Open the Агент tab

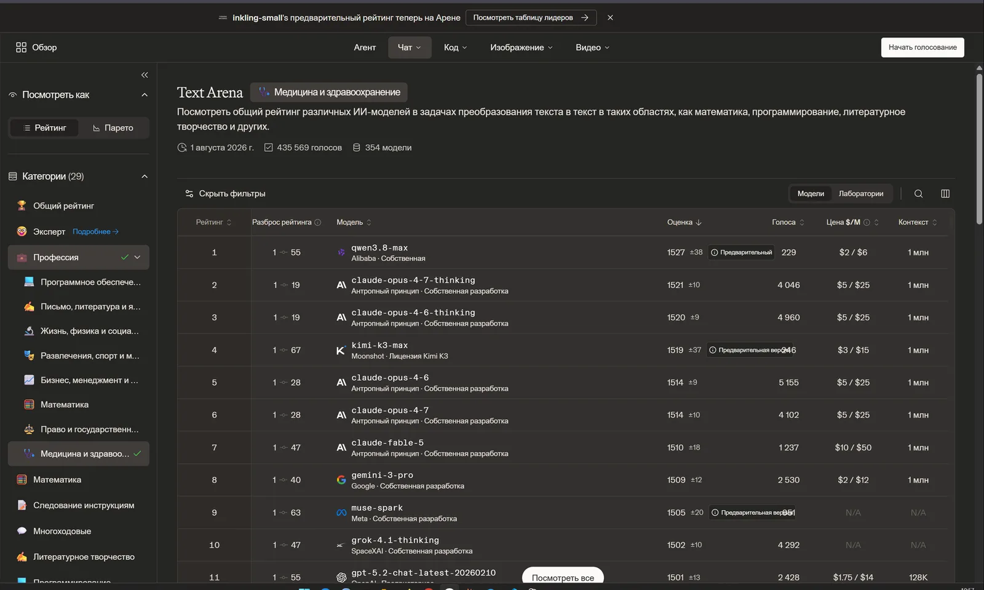[365, 47]
